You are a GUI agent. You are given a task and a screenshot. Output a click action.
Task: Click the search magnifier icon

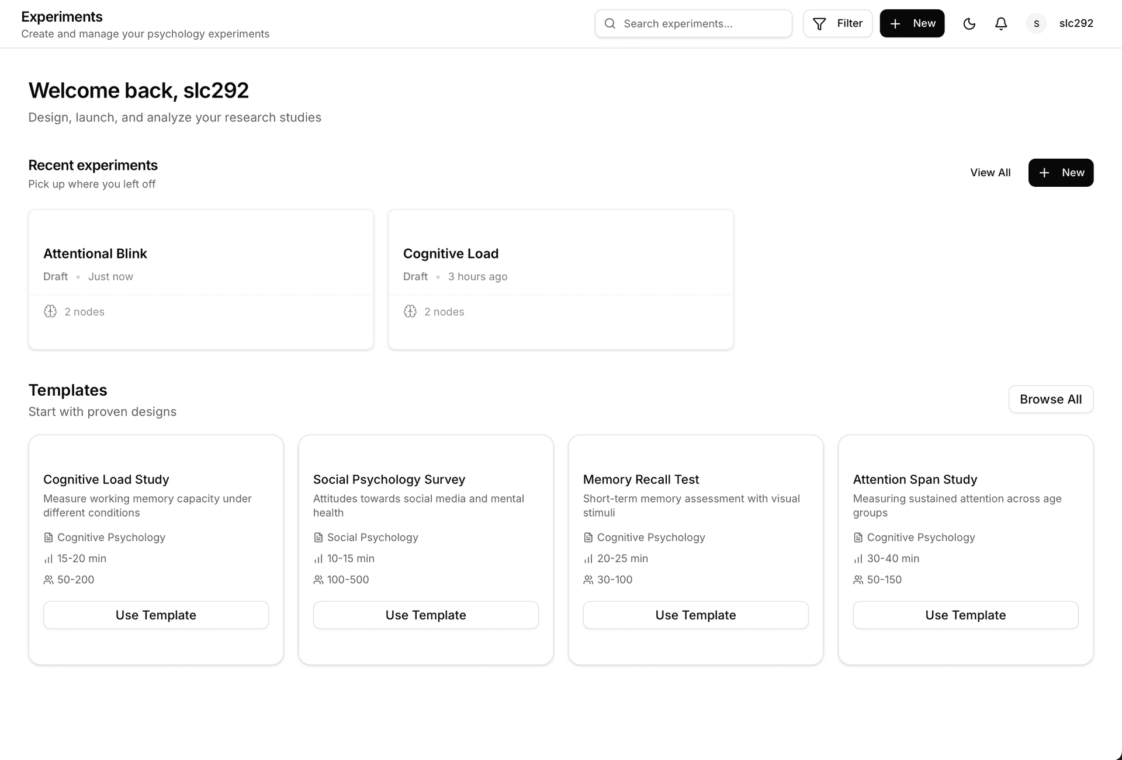610,23
